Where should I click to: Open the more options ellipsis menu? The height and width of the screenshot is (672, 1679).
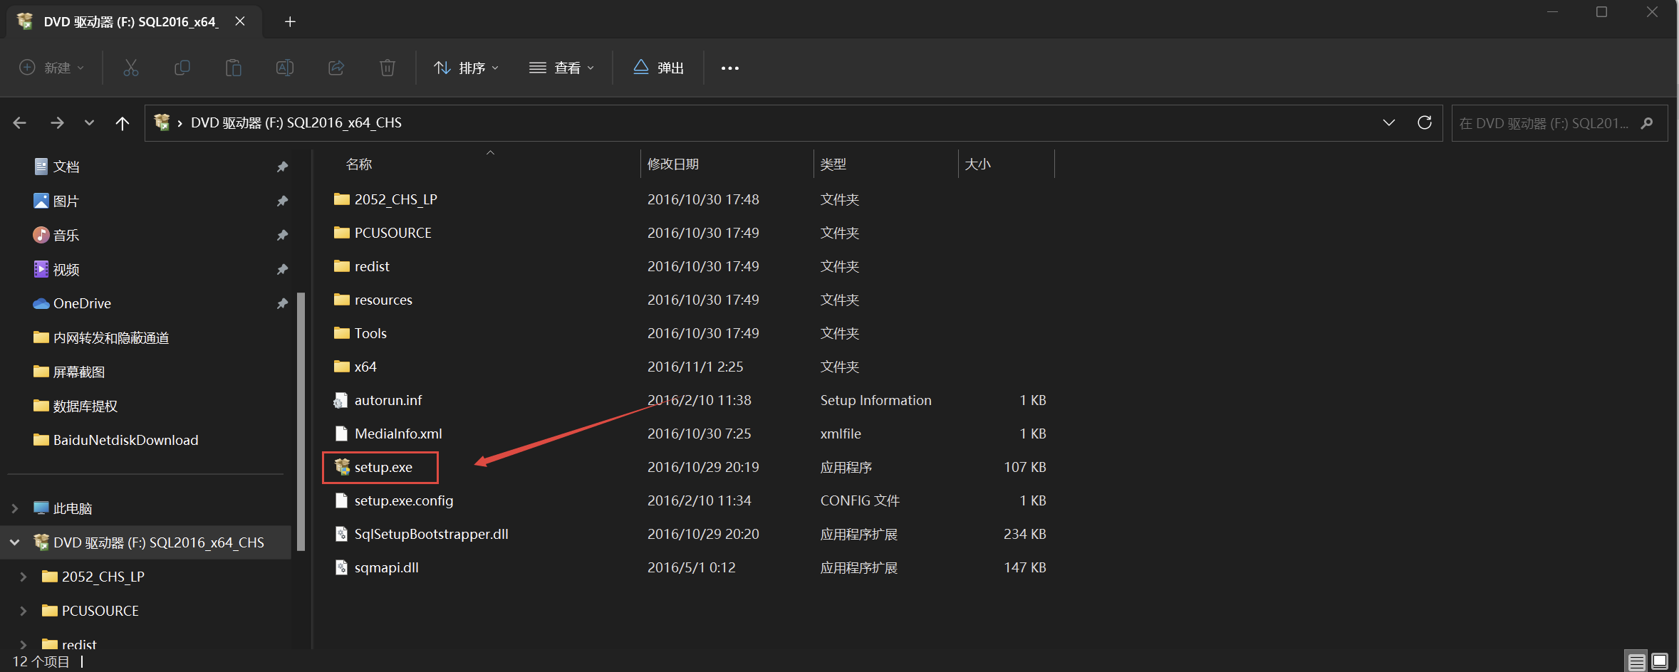(730, 68)
